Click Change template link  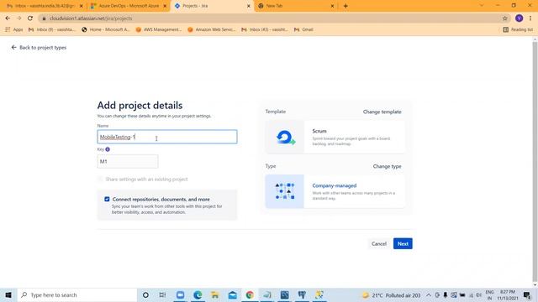click(x=382, y=112)
